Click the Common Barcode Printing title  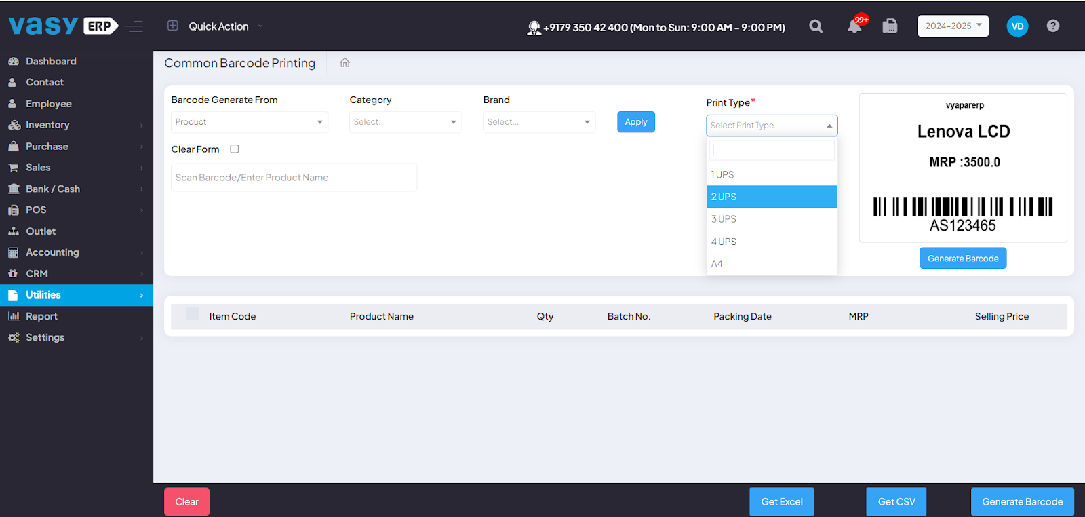tap(240, 63)
